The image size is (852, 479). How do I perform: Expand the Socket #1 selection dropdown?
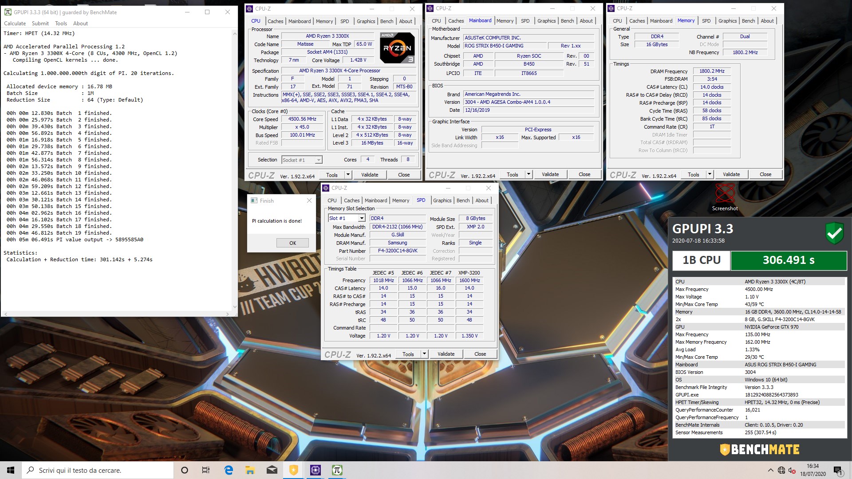(319, 160)
